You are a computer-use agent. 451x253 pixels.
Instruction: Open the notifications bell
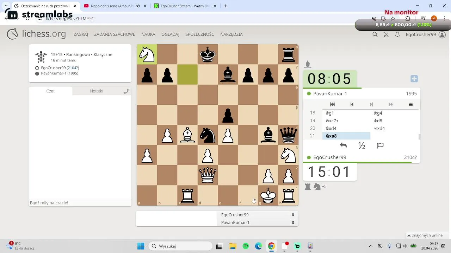[397, 34]
